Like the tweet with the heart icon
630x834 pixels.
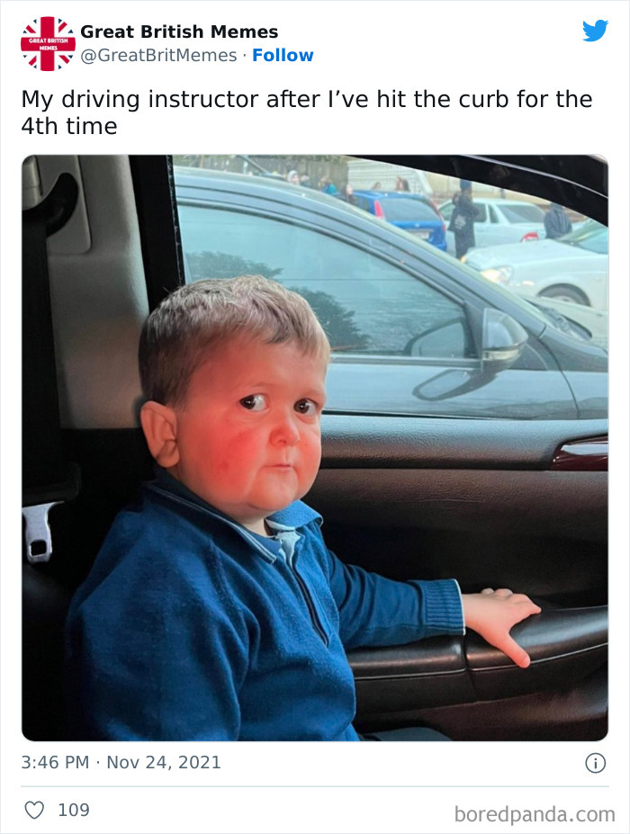pyautogui.click(x=34, y=810)
